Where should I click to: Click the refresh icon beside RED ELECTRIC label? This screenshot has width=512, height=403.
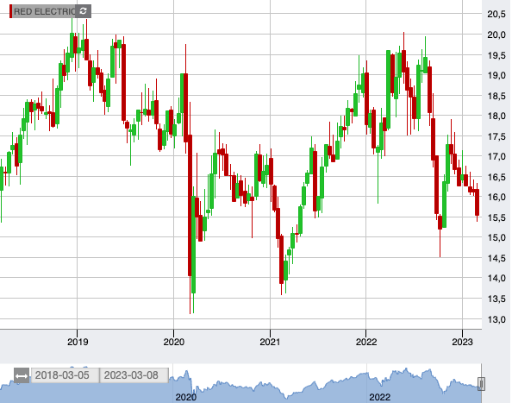pos(83,11)
